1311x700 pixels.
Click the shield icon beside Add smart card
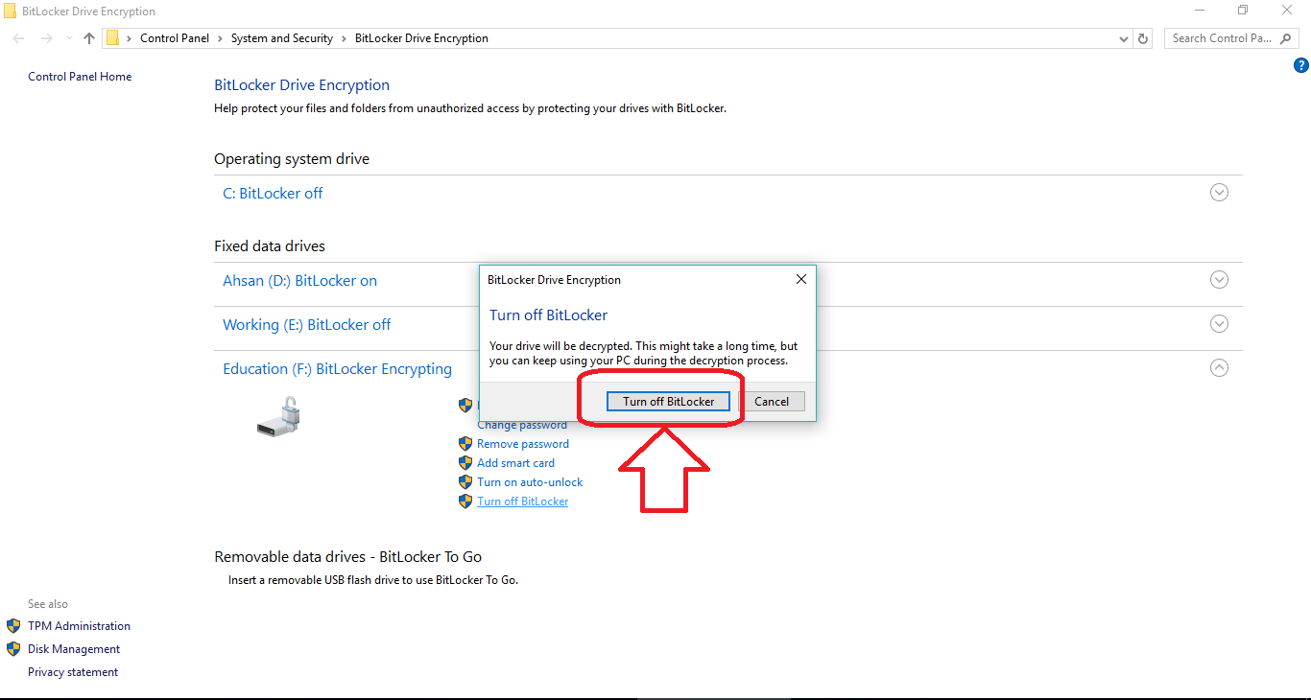pyautogui.click(x=465, y=463)
